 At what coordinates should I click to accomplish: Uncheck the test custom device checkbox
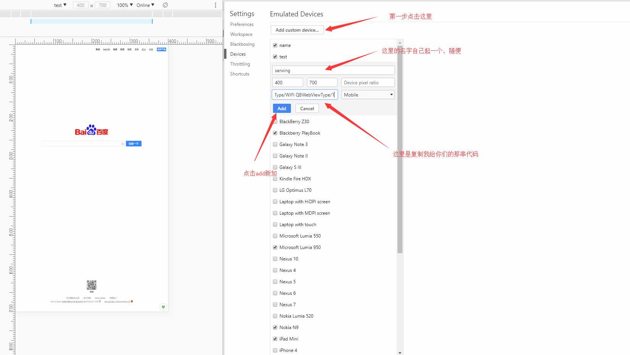tap(275, 56)
